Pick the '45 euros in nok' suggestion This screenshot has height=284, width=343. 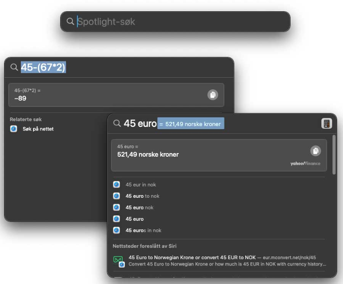click(143, 230)
